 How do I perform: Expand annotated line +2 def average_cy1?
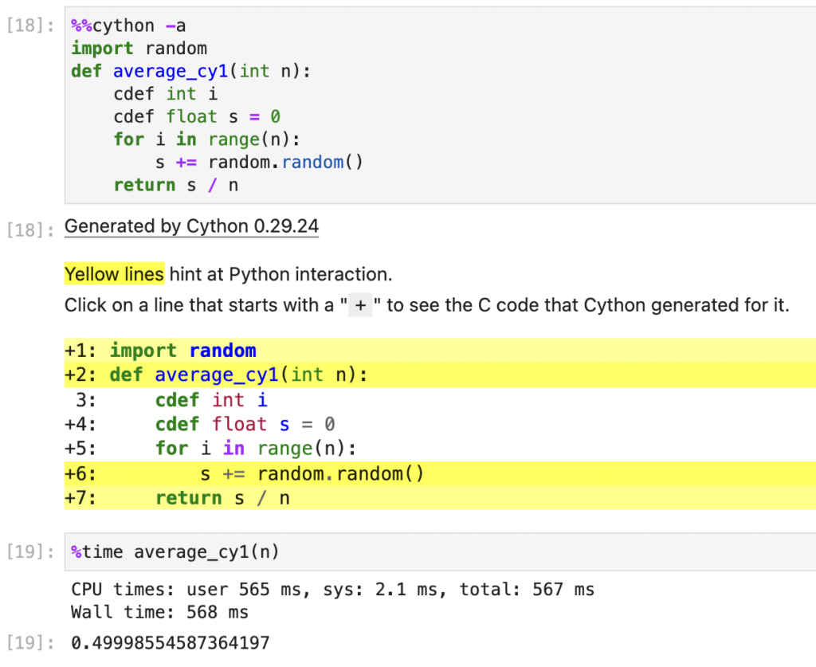tap(440, 375)
